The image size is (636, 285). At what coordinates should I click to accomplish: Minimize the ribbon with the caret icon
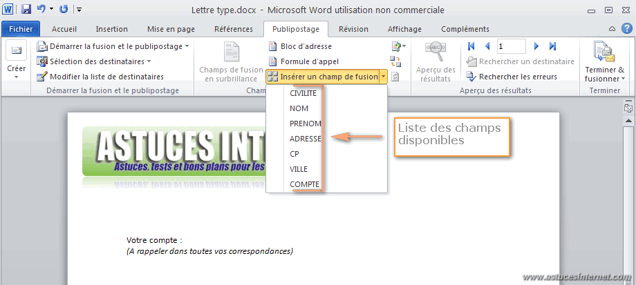(612, 29)
